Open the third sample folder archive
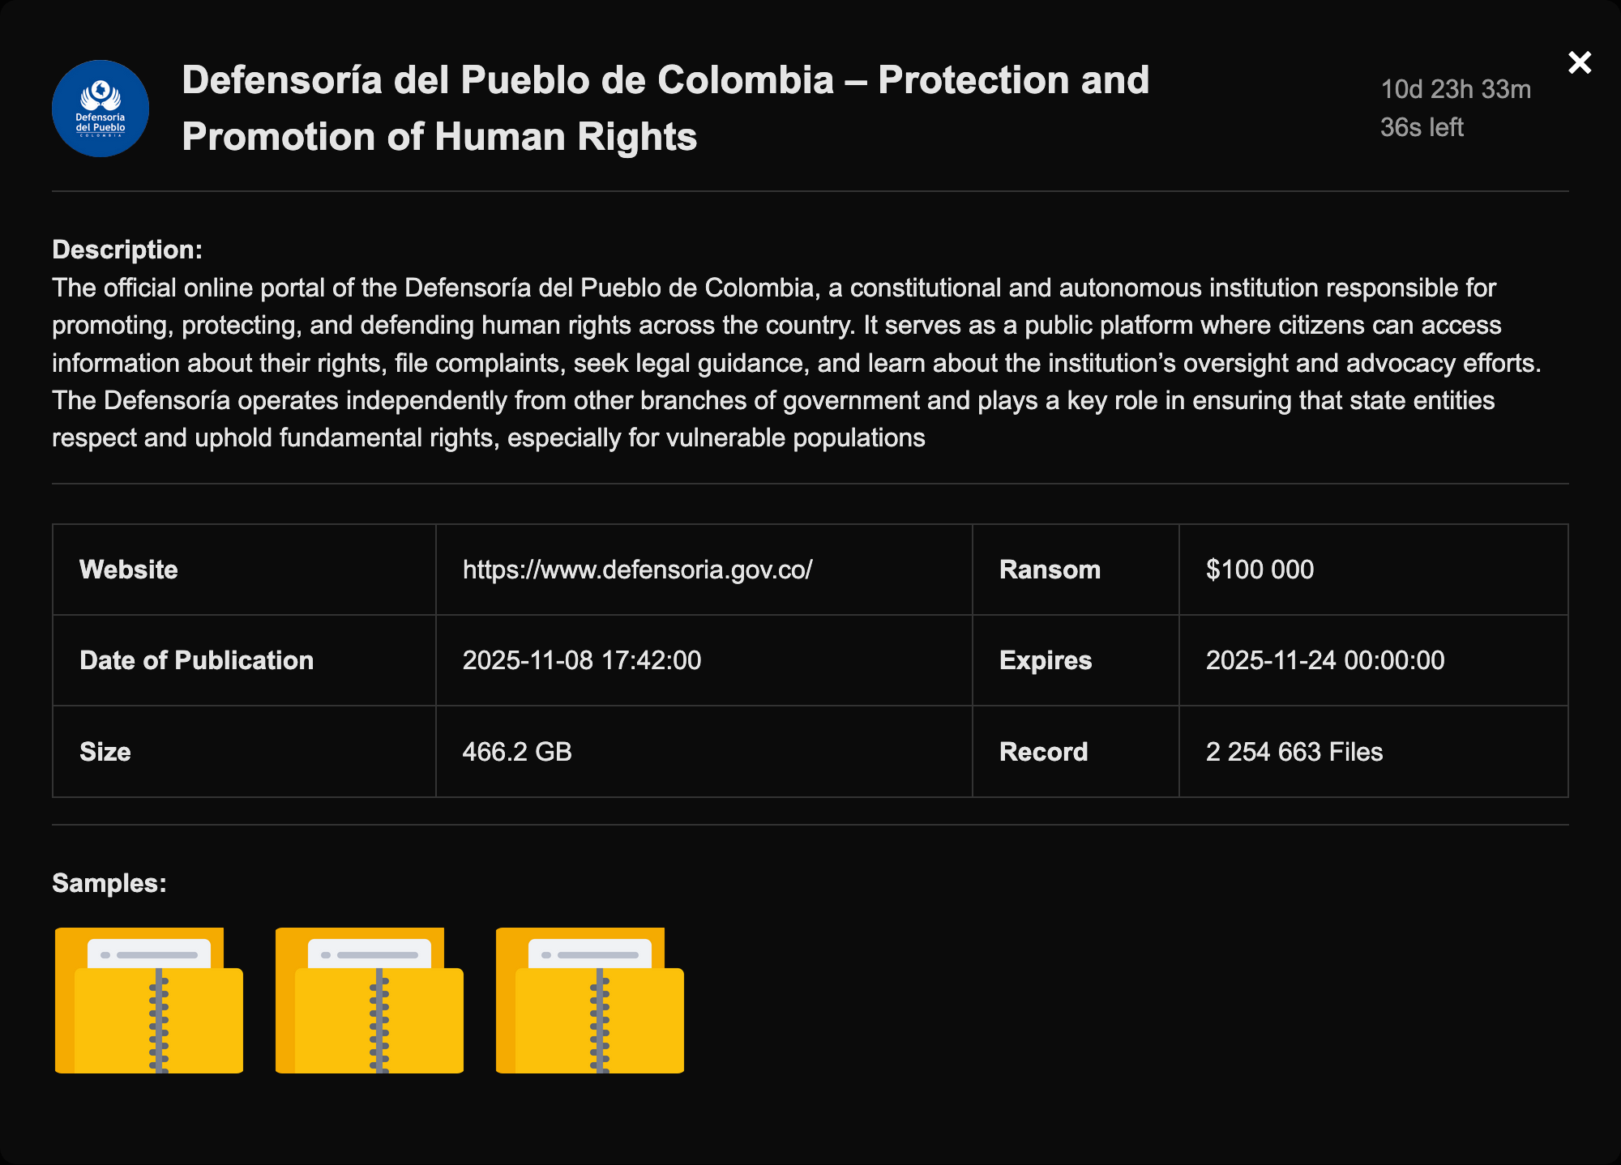This screenshot has width=1621, height=1165. [x=590, y=1001]
